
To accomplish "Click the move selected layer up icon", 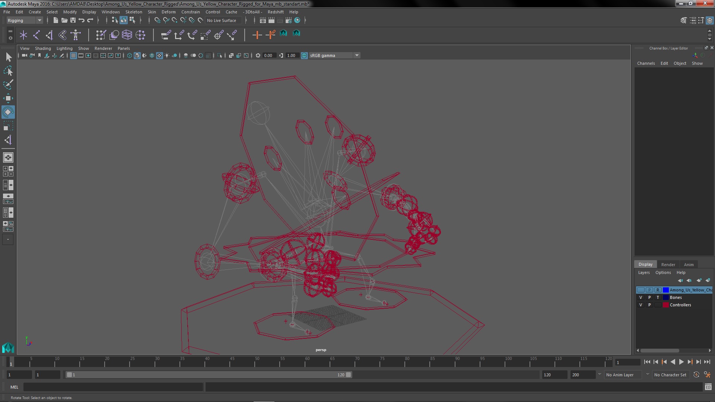I will (x=680, y=280).
